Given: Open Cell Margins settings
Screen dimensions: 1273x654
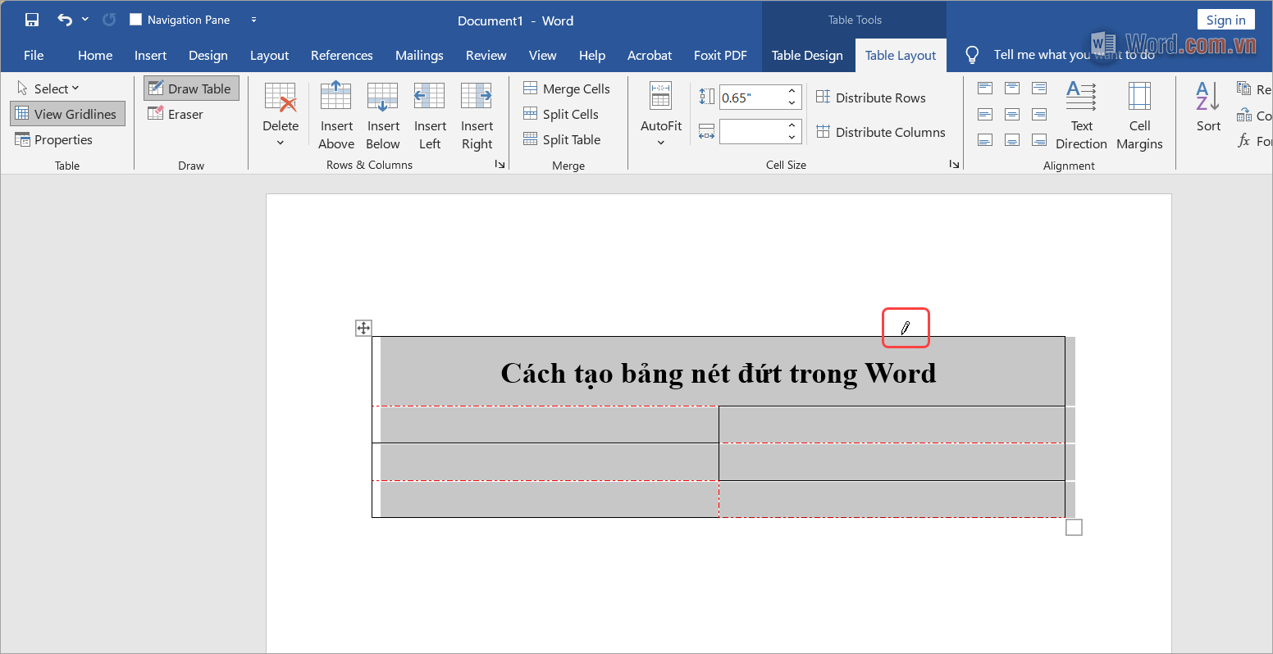Looking at the screenshot, I should pos(1139,115).
